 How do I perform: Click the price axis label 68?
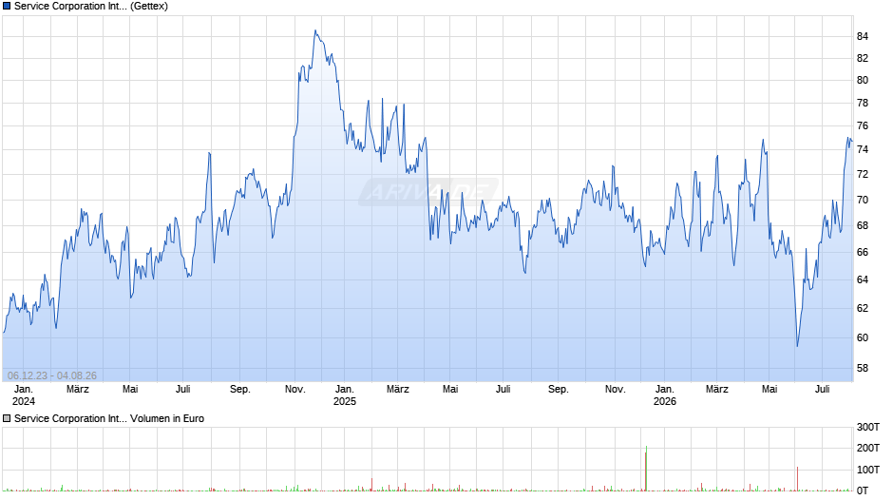point(863,226)
